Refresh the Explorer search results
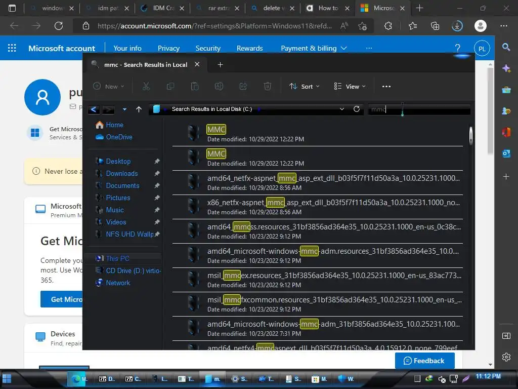 click(x=357, y=109)
